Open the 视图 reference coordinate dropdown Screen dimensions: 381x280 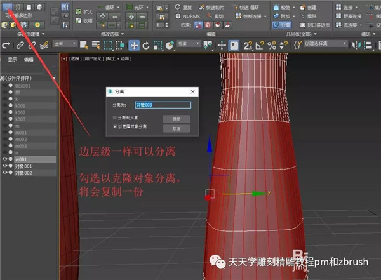coord(189,44)
